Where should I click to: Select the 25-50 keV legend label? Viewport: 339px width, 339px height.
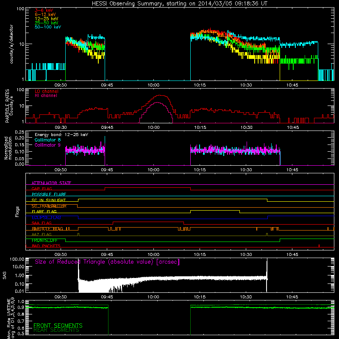click(x=47, y=23)
